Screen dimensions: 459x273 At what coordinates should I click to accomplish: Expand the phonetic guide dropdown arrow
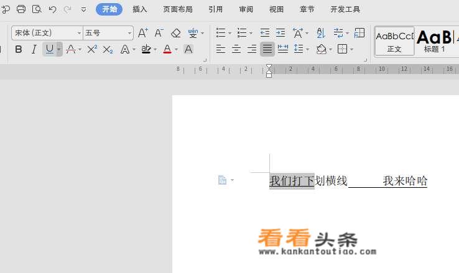click(203, 33)
